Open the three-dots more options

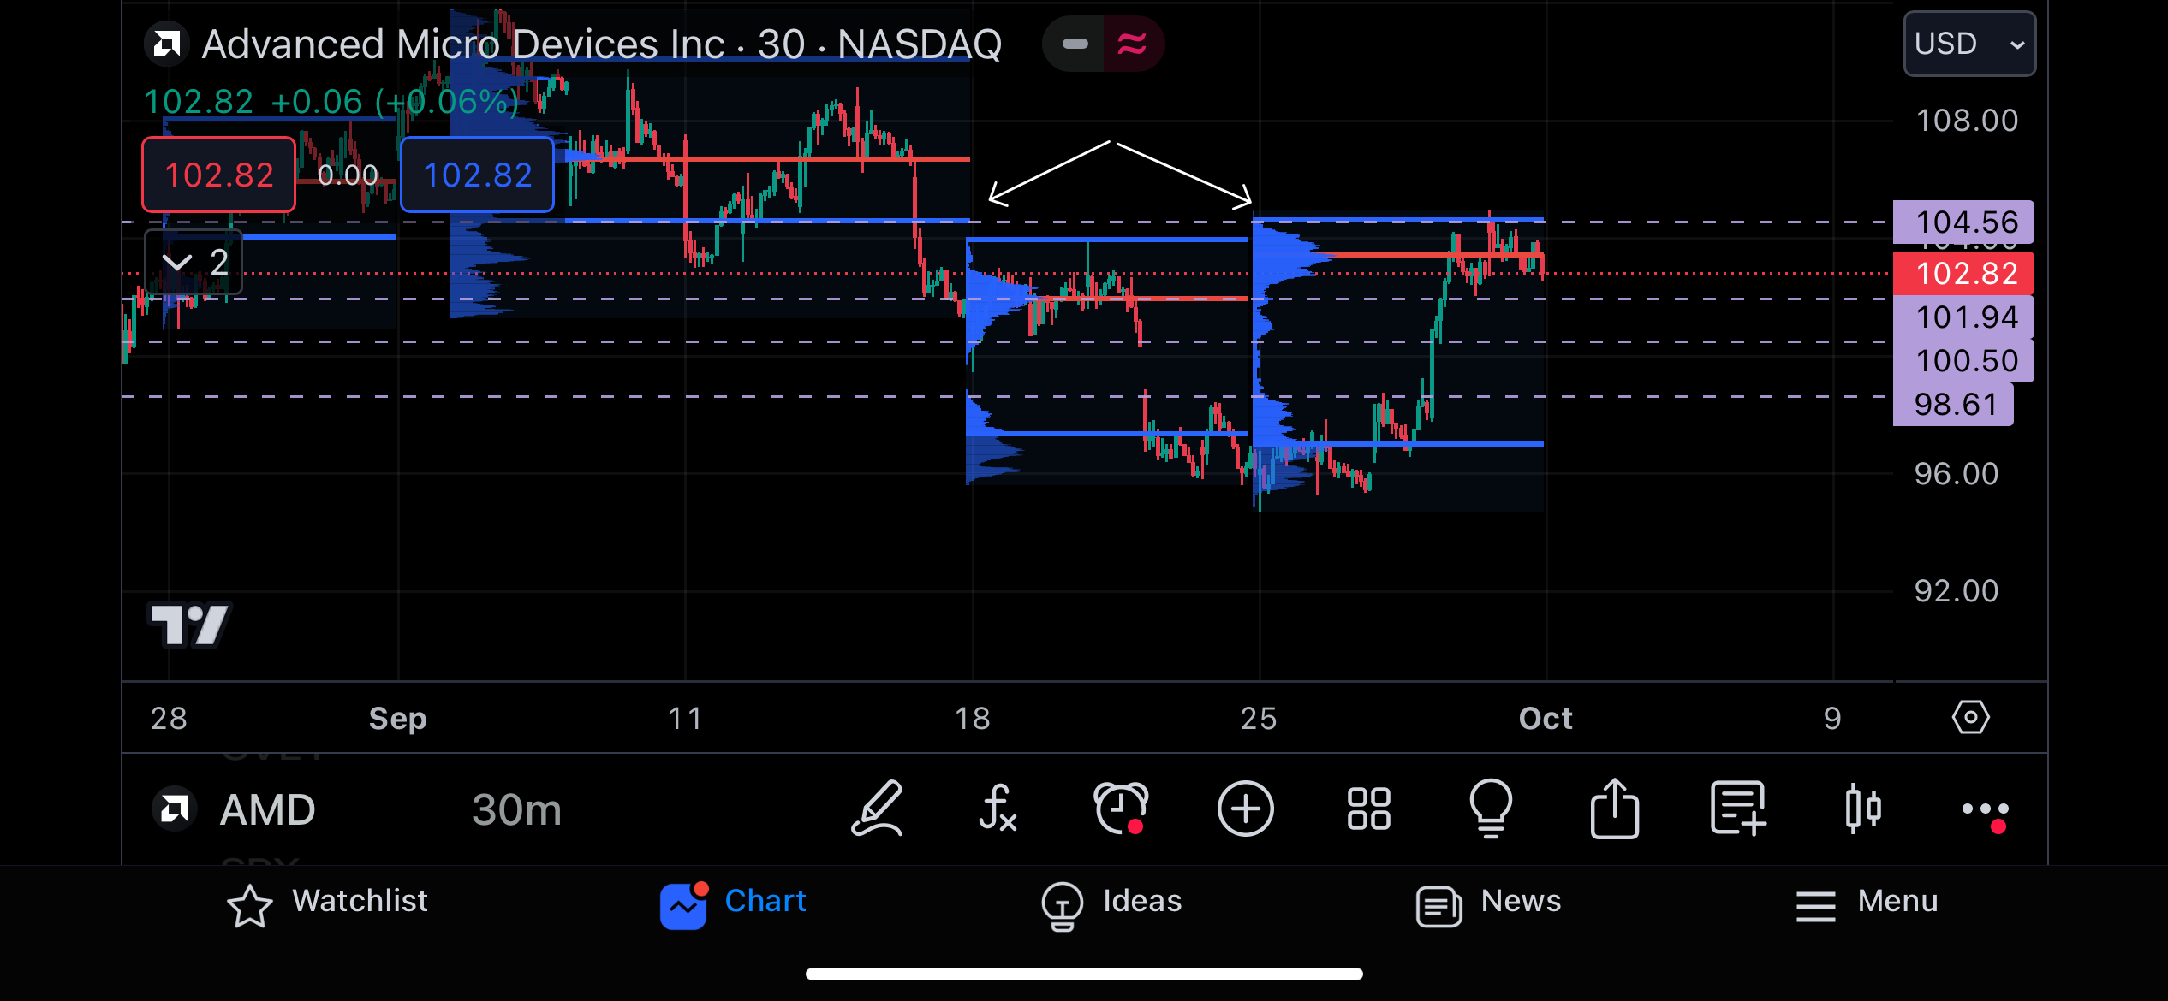[1984, 808]
